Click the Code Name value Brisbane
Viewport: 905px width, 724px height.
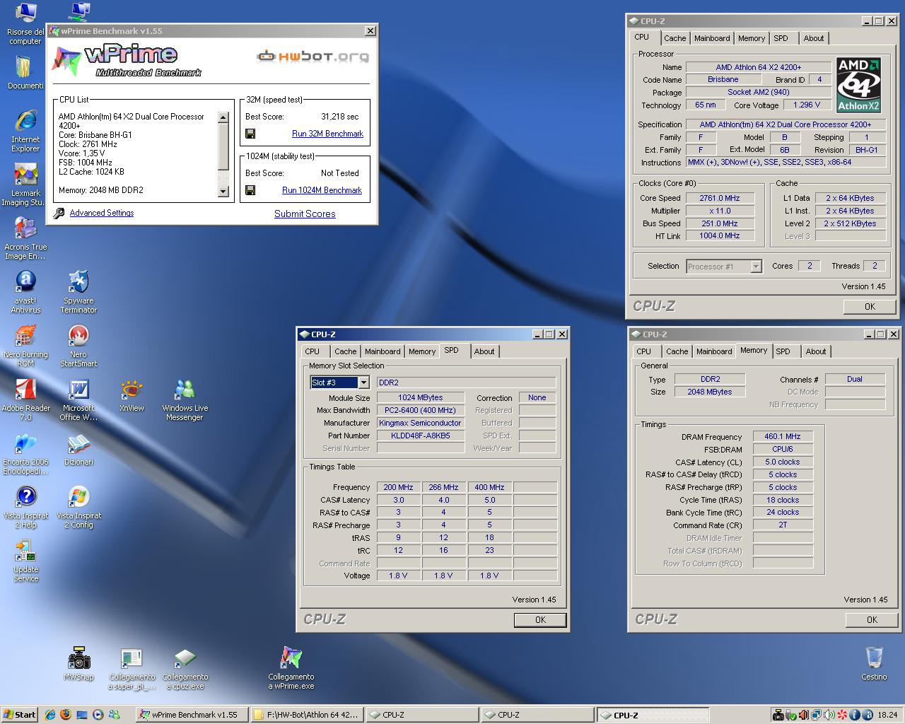[x=723, y=80]
